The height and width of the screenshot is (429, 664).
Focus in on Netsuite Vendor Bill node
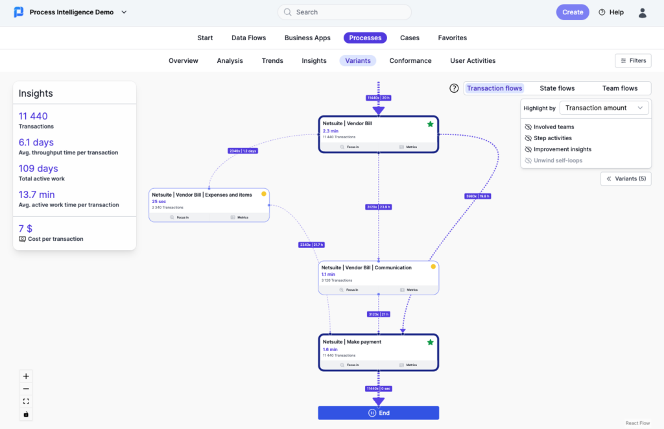click(x=350, y=147)
